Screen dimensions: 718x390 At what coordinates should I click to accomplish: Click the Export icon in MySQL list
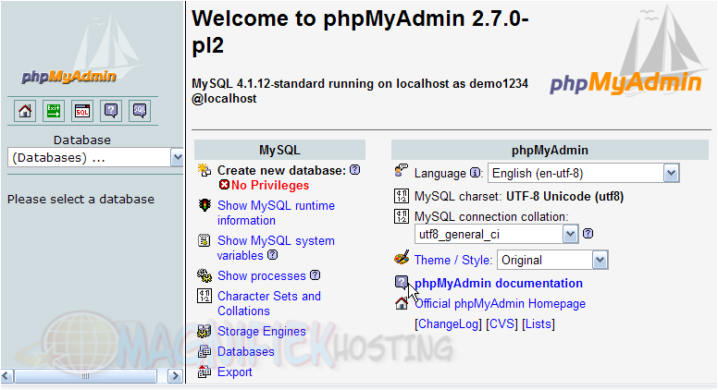[204, 372]
